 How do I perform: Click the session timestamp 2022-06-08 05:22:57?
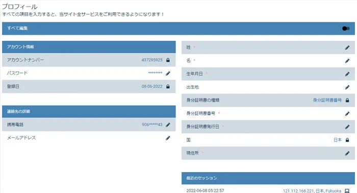click(x=205, y=190)
